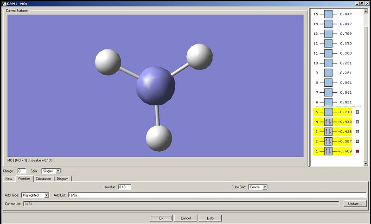Click the virtual orbital 15 box
The width and height of the screenshot is (371, 224).
328,14
